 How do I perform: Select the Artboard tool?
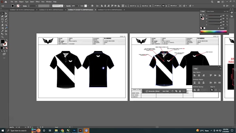[x=6, y=34]
